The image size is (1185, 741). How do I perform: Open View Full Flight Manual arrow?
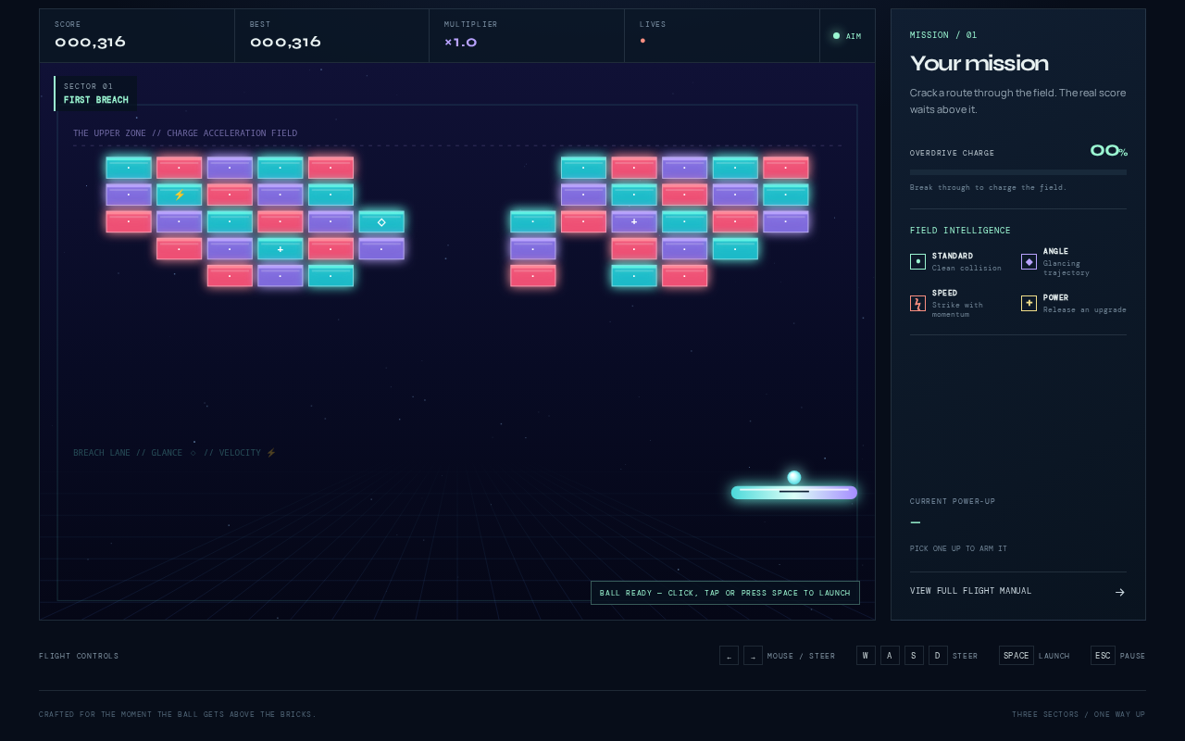tap(1119, 592)
